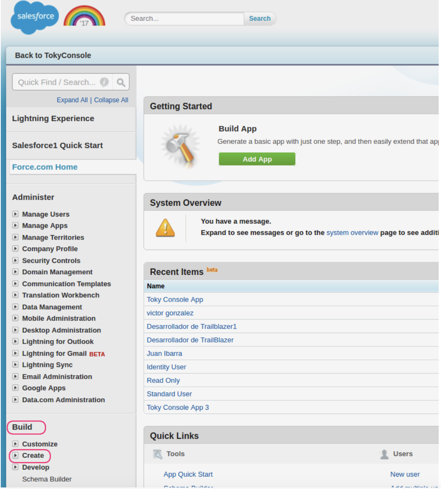Click the Tools icon in Quick Links
Screen dimensions: 441x489
point(158,454)
